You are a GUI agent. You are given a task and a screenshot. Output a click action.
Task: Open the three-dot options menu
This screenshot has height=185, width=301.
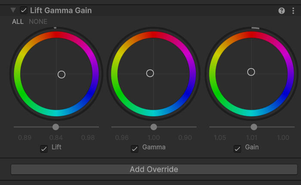coord(293,11)
